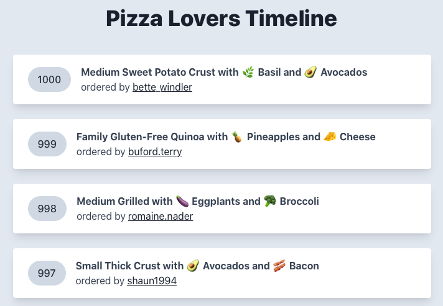Select the order number 1000 badge

[x=49, y=79]
